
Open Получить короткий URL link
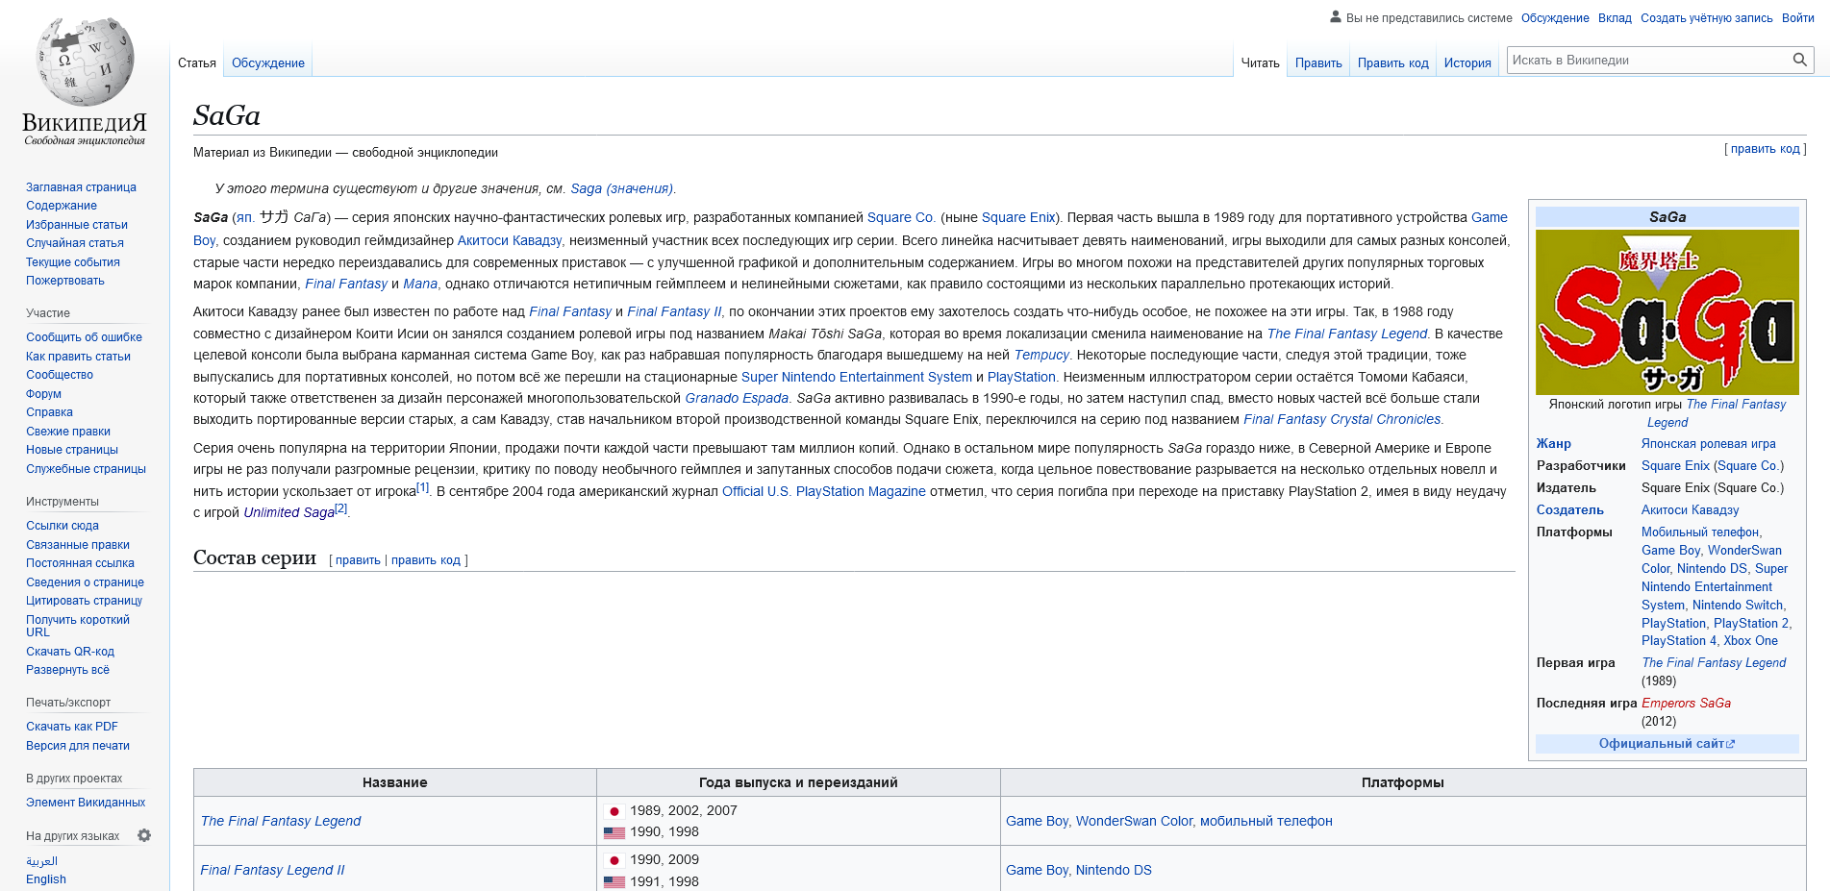click(x=78, y=626)
